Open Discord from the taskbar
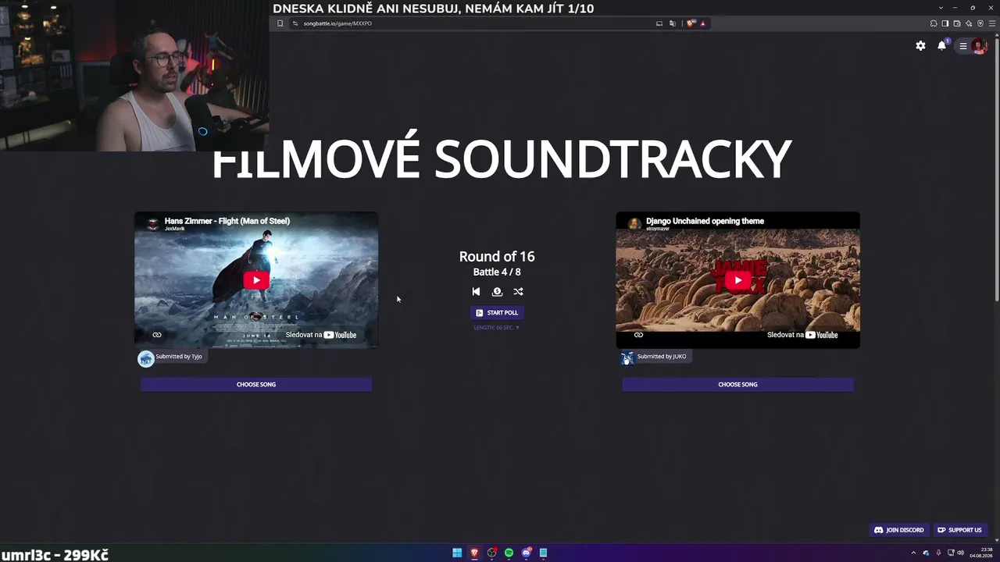 coord(527,553)
